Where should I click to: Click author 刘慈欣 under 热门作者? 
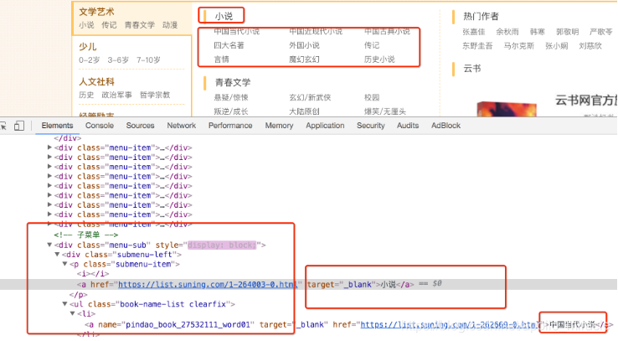(590, 46)
